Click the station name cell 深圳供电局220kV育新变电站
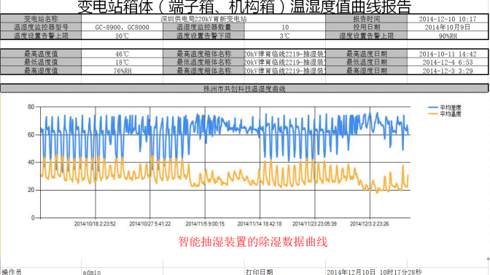 (x=203, y=19)
